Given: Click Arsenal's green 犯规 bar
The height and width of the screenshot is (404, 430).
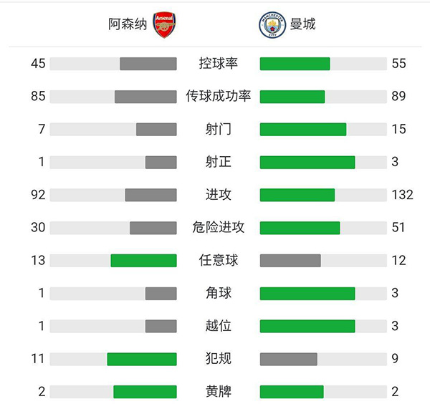Looking at the screenshot, I should (x=142, y=359).
